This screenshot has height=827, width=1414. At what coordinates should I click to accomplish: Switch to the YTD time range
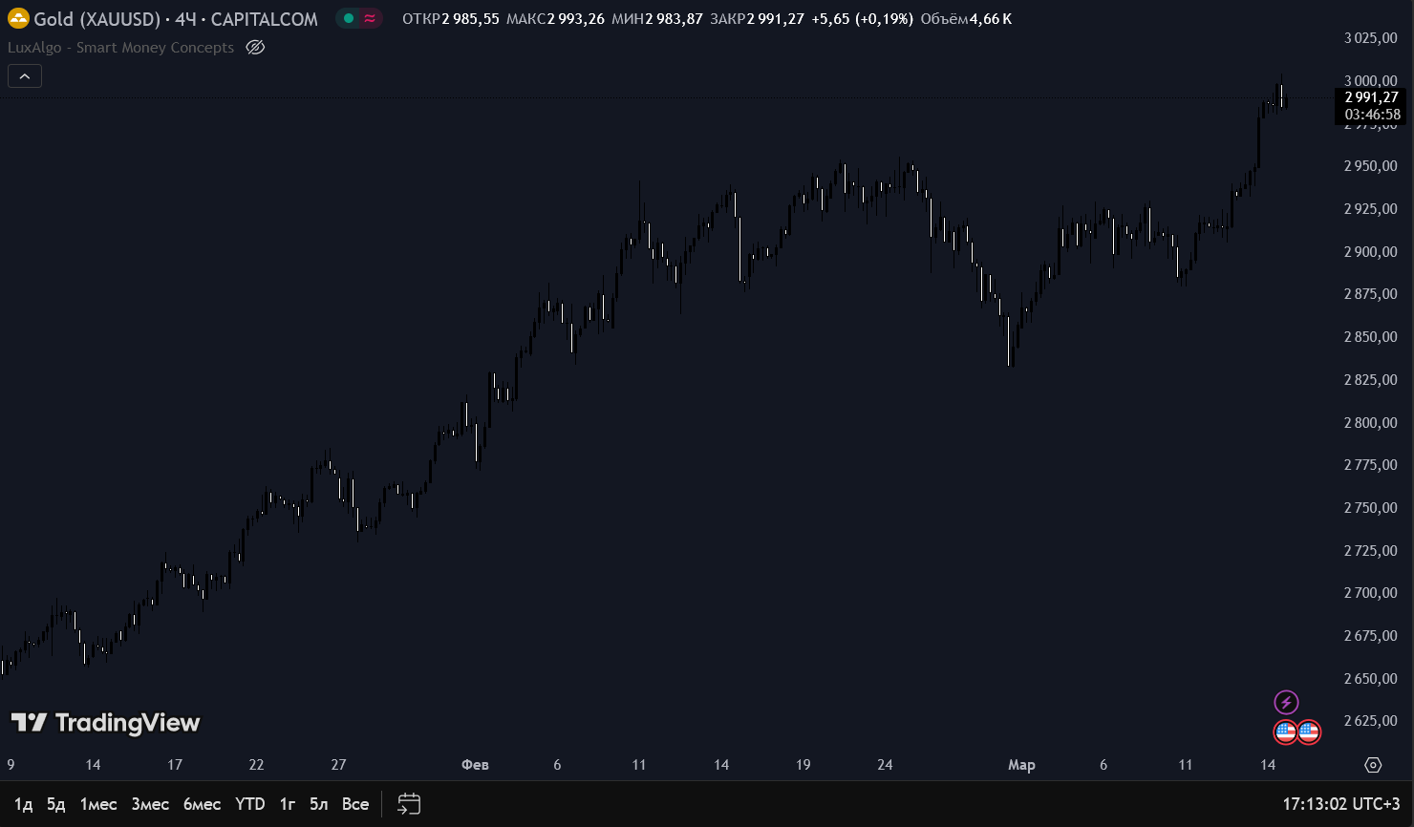[250, 804]
